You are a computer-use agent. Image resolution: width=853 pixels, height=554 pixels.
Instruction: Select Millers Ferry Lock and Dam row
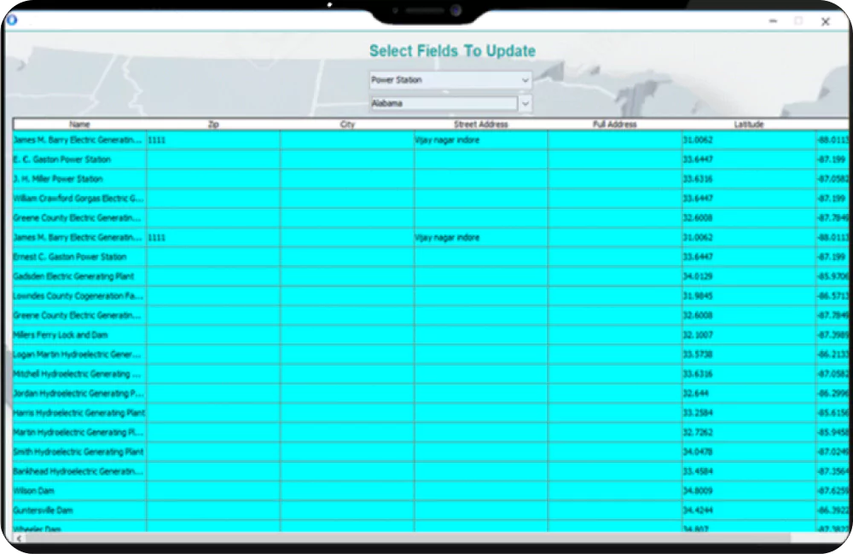tap(430, 335)
